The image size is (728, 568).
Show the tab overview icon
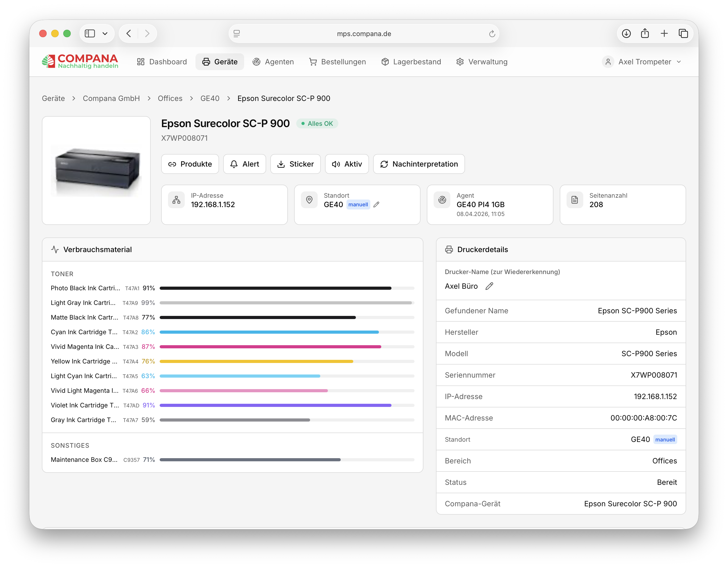point(683,34)
